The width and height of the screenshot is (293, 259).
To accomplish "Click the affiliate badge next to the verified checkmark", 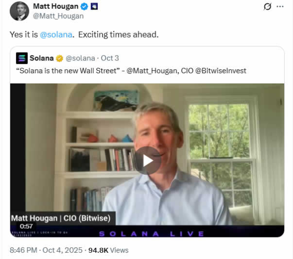I will (94, 6).
